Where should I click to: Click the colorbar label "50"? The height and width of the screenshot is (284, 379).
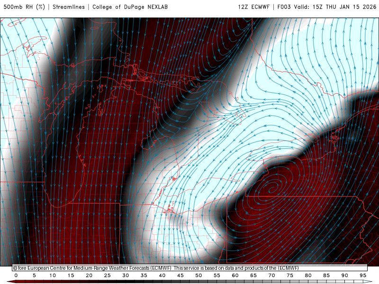coord(199,275)
